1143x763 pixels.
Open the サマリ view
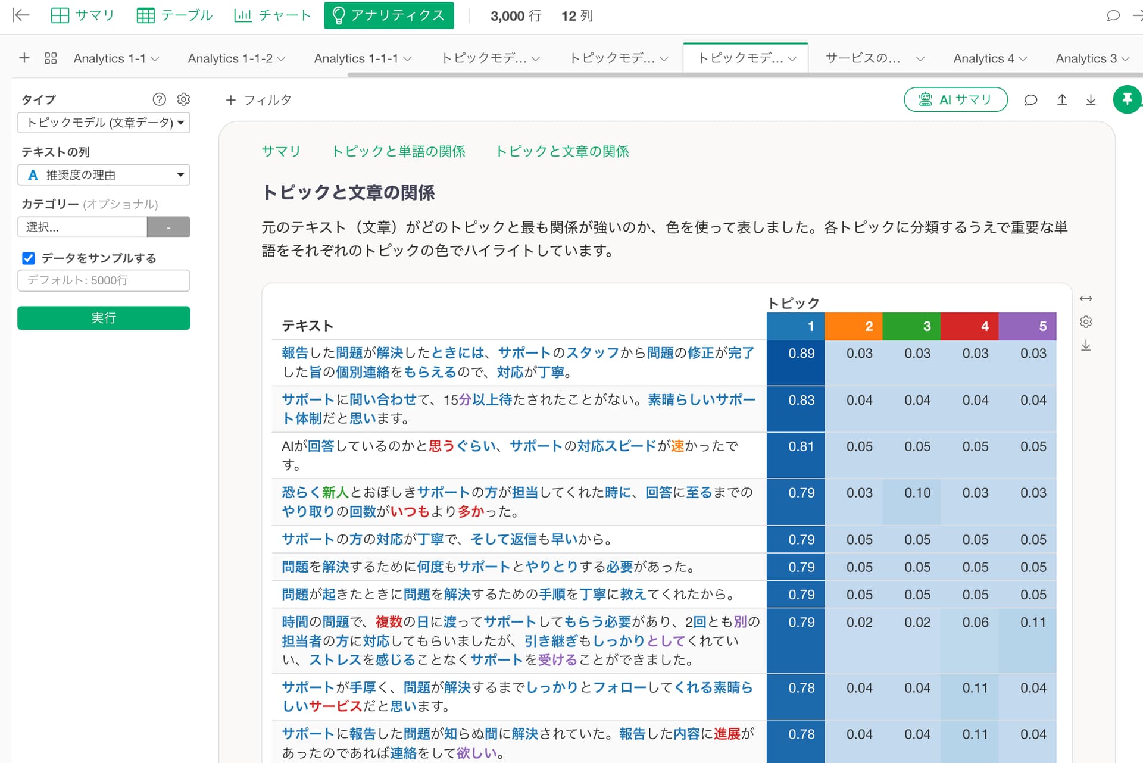[82, 15]
